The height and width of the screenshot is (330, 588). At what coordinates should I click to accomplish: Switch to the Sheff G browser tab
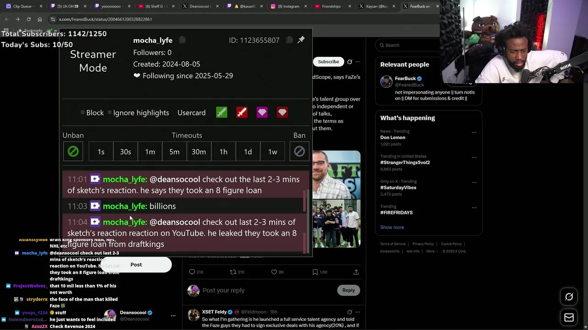(x=156, y=6)
